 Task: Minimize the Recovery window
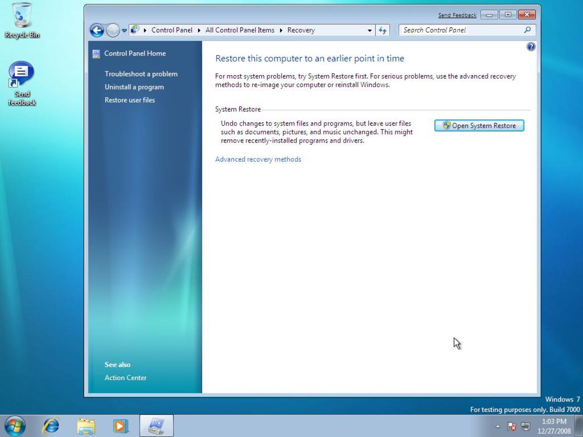click(489, 15)
